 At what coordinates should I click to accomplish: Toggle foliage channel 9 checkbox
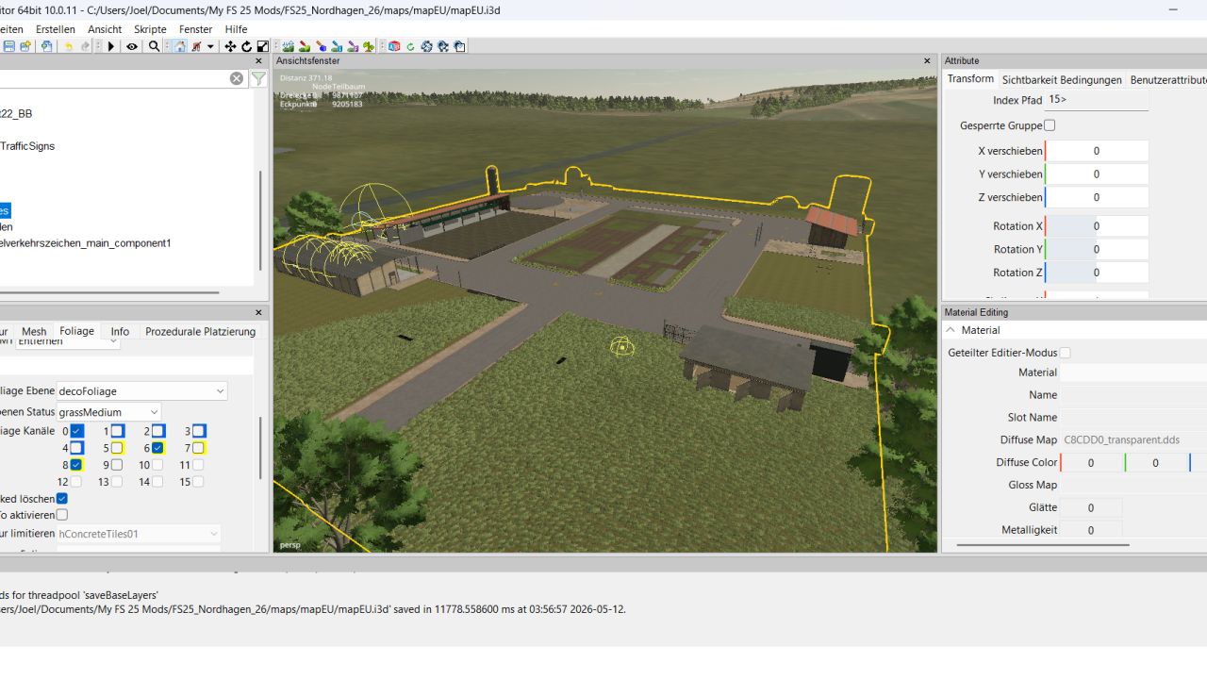[x=118, y=465]
